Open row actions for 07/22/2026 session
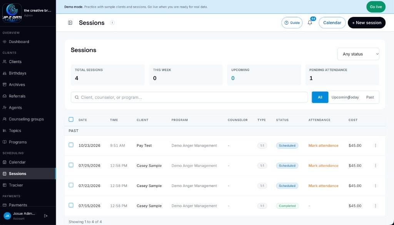 tap(376, 185)
